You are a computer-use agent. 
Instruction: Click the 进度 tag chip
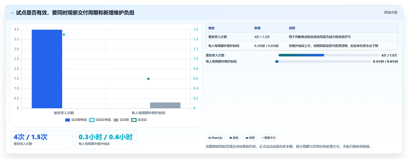250,138
